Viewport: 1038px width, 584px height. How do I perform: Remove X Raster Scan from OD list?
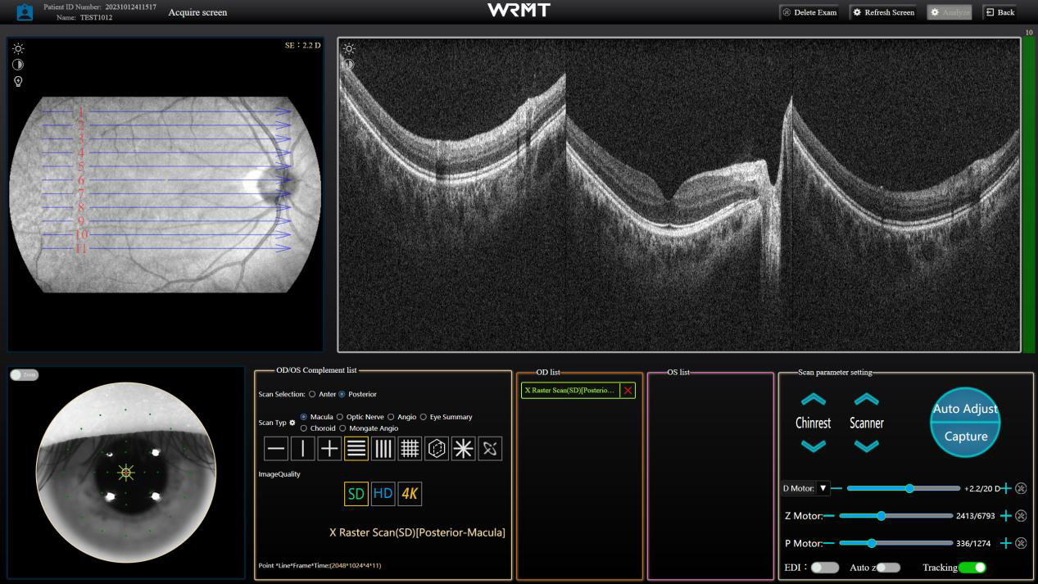tap(628, 391)
